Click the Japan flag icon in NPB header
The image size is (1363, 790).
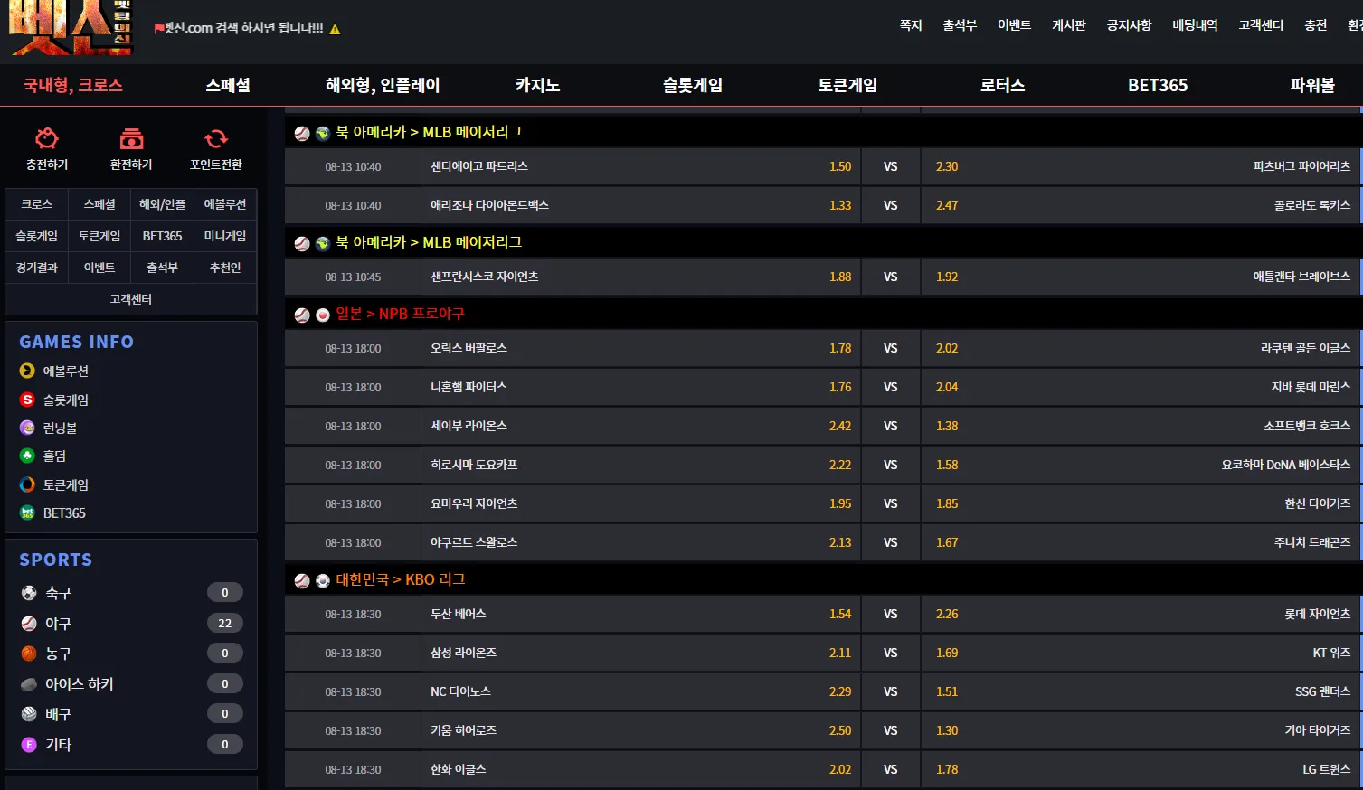point(323,315)
